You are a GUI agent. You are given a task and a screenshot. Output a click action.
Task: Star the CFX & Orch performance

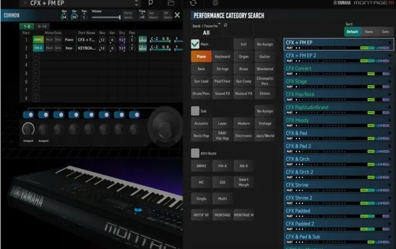coord(389,159)
